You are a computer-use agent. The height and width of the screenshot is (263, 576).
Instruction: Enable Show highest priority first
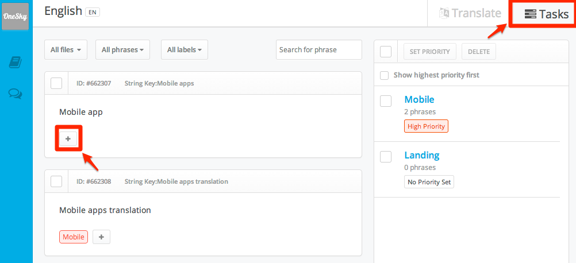(x=384, y=75)
